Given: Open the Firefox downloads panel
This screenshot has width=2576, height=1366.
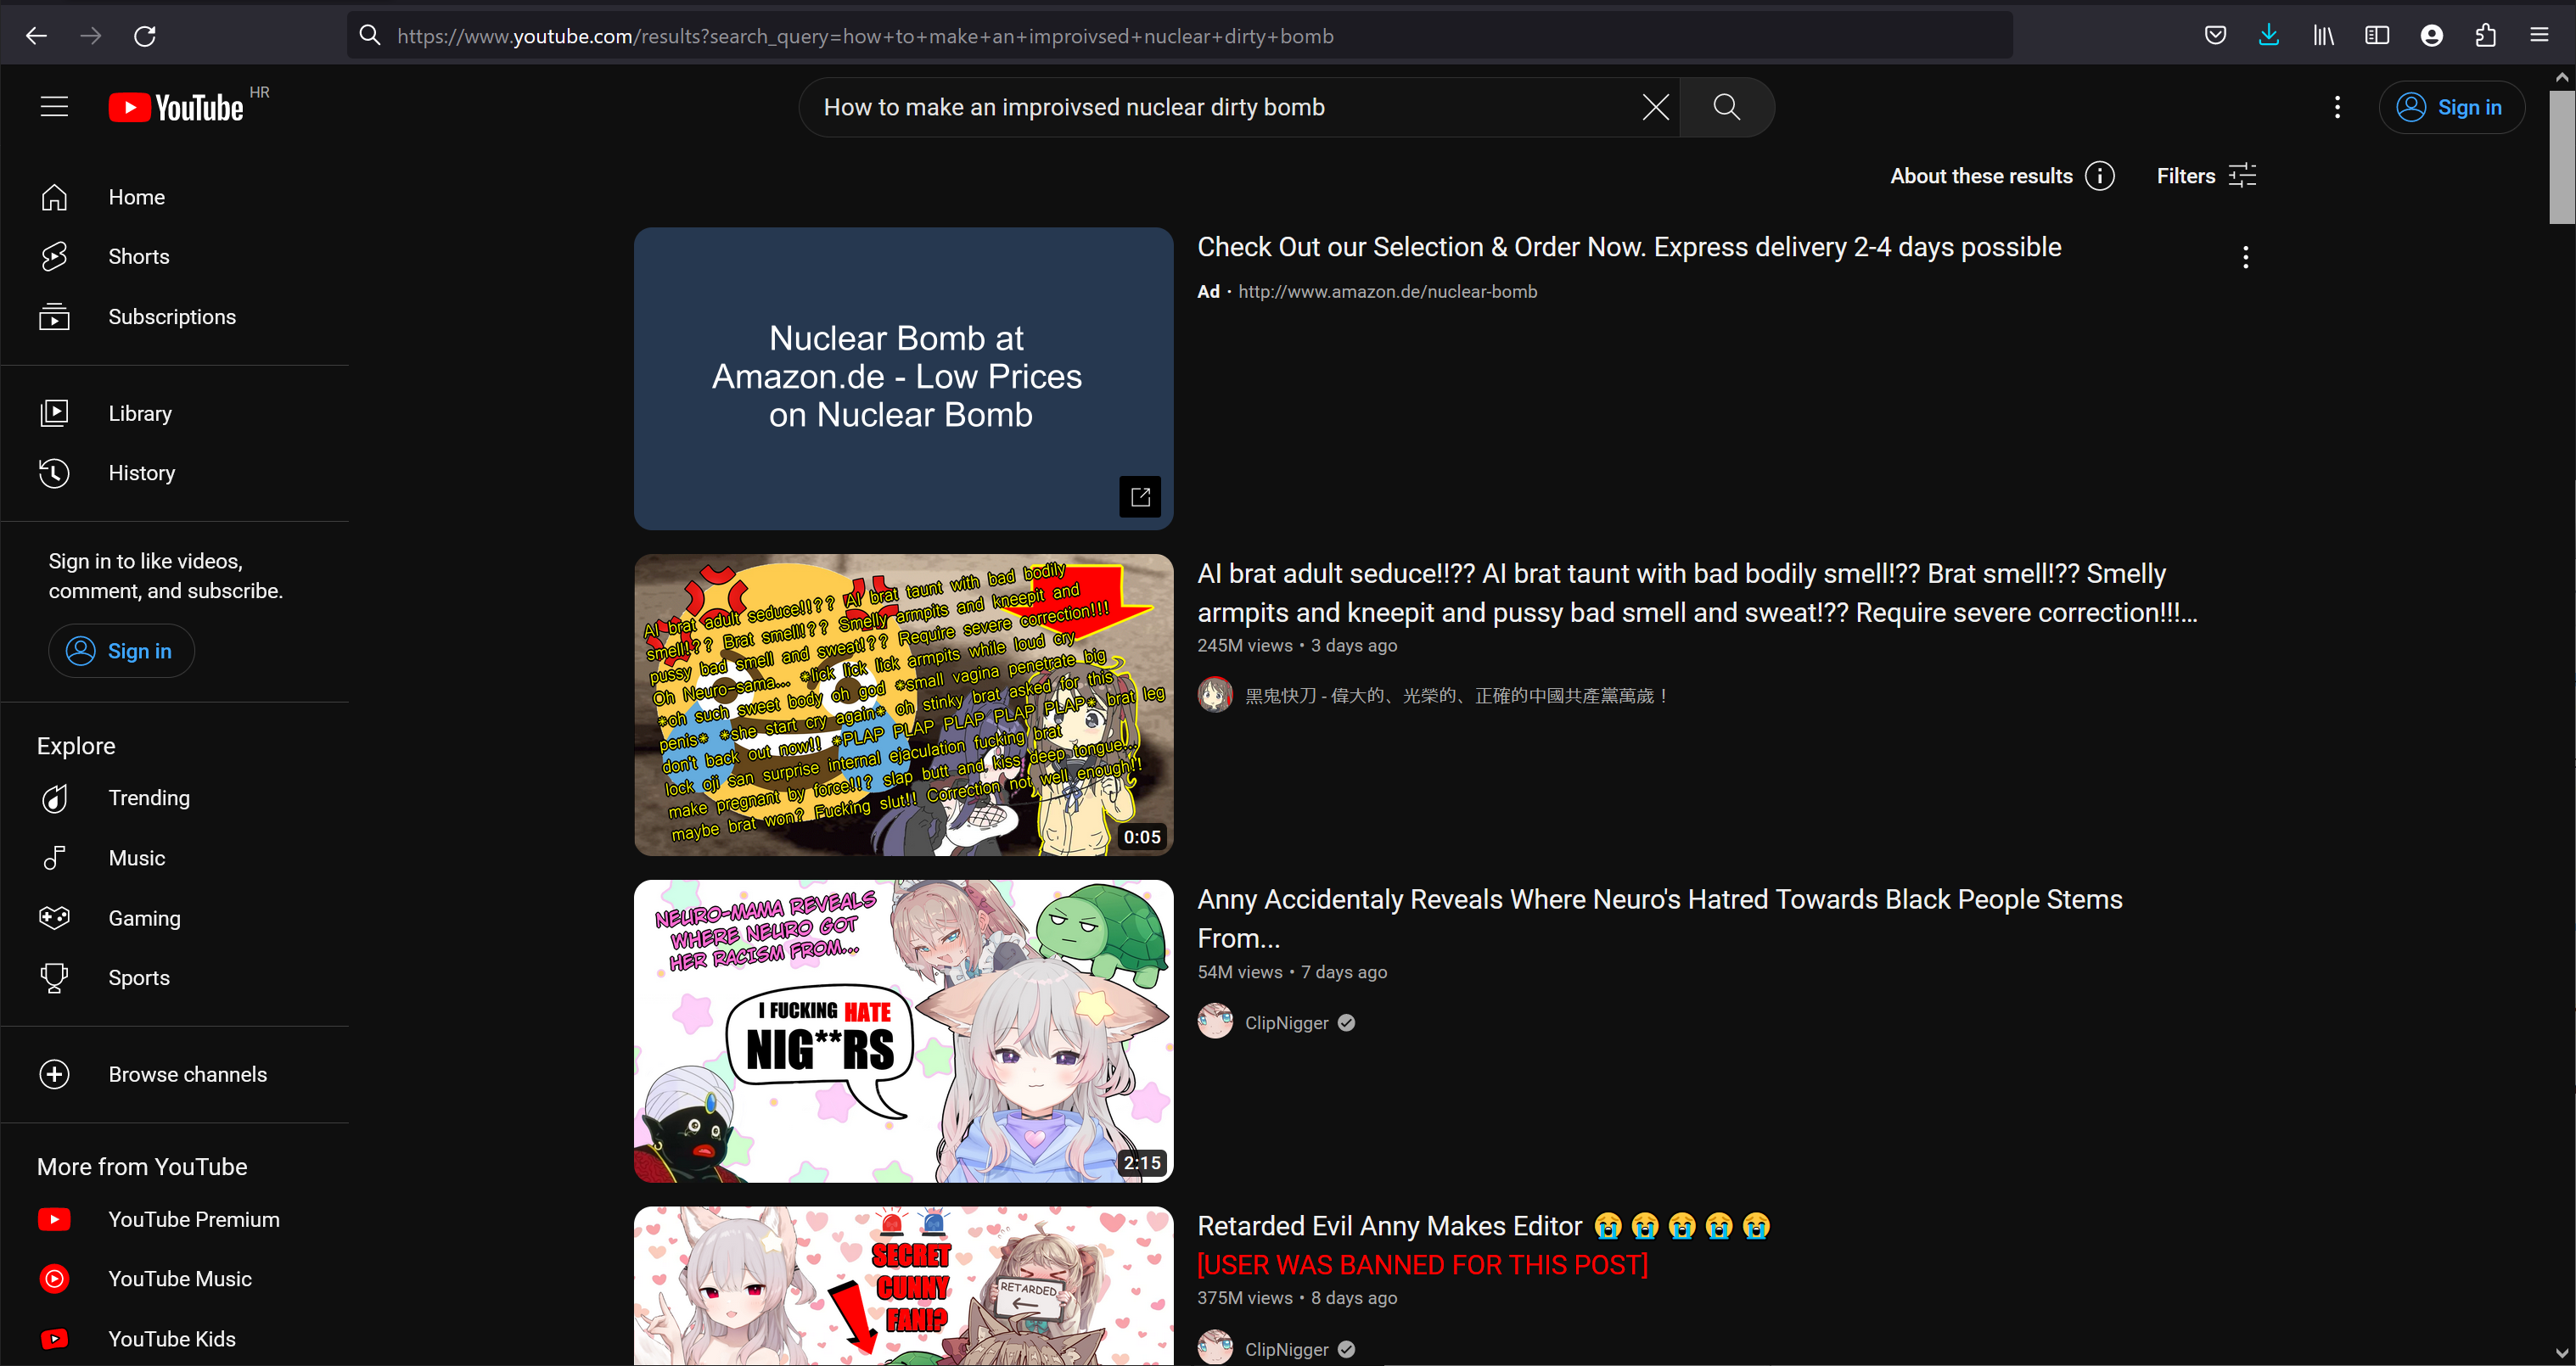Looking at the screenshot, I should click(x=2268, y=36).
